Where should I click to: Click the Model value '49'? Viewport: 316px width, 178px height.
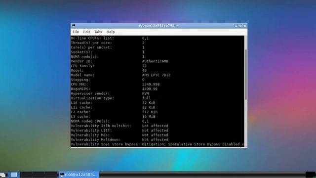point(144,70)
